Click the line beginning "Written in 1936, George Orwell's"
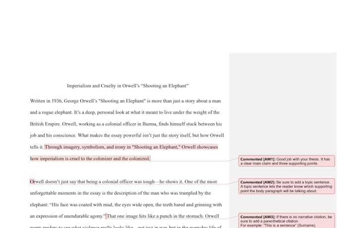 pyautogui.click(x=125, y=101)
